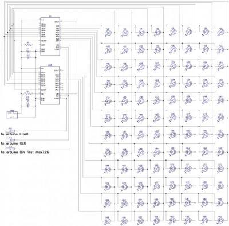Select the last LED in the top matrix row
The height and width of the screenshot is (226, 229).
pyautogui.click(x=221, y=33)
